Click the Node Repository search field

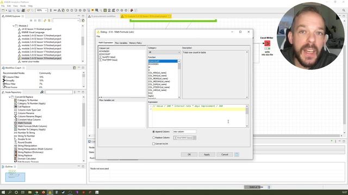click(59, 92)
